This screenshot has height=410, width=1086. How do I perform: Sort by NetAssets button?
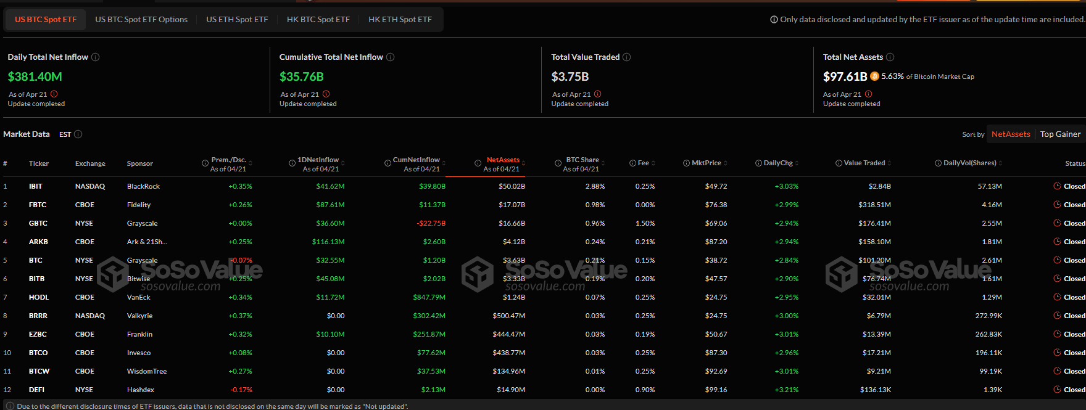pyautogui.click(x=1011, y=134)
